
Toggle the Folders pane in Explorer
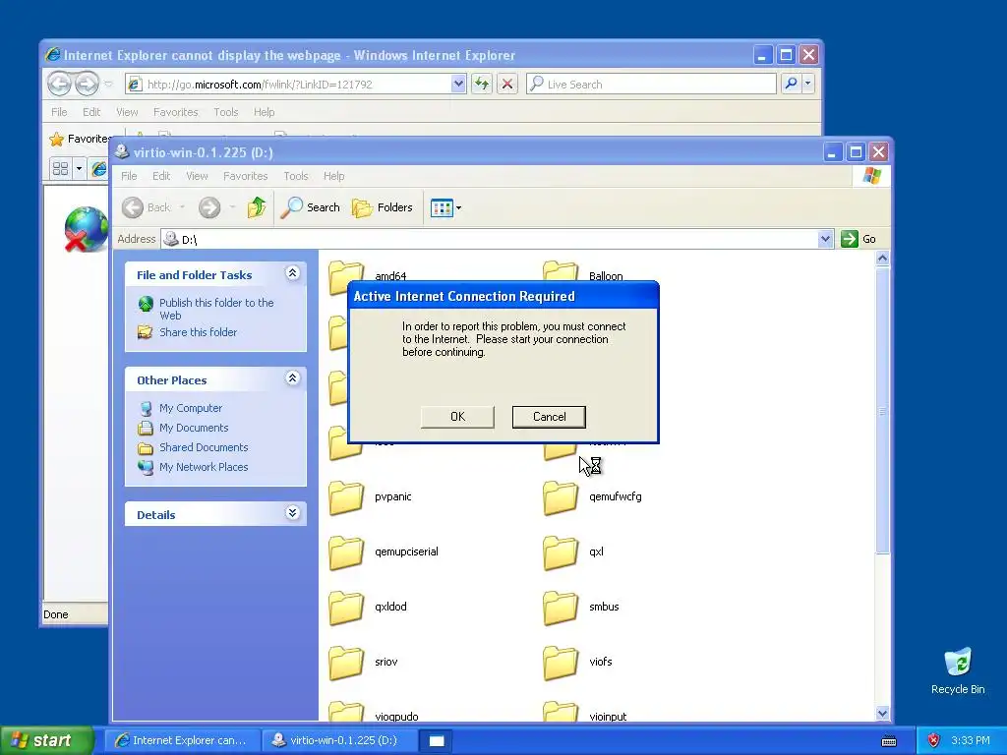click(x=383, y=207)
